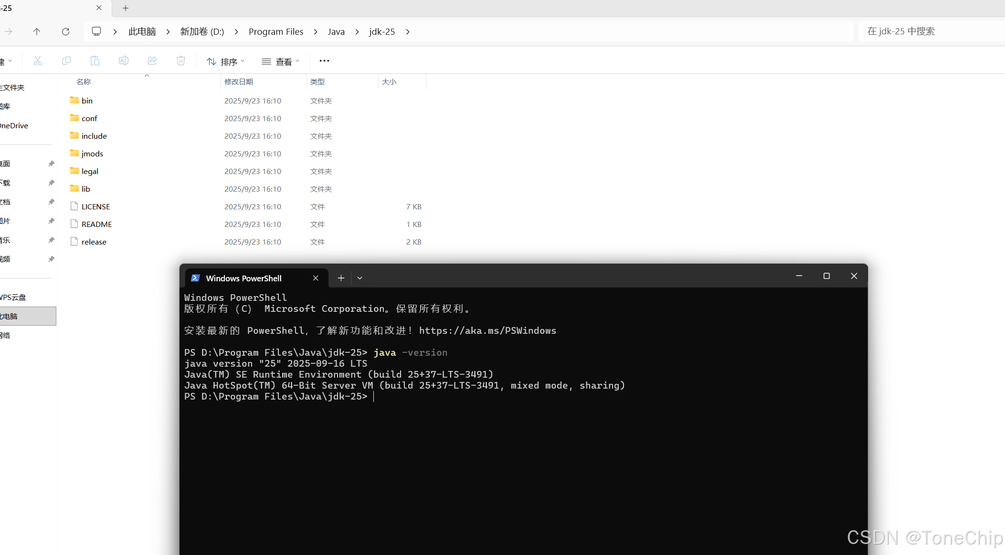
Task: Navigate to Java breadcrumb
Action: tap(336, 31)
